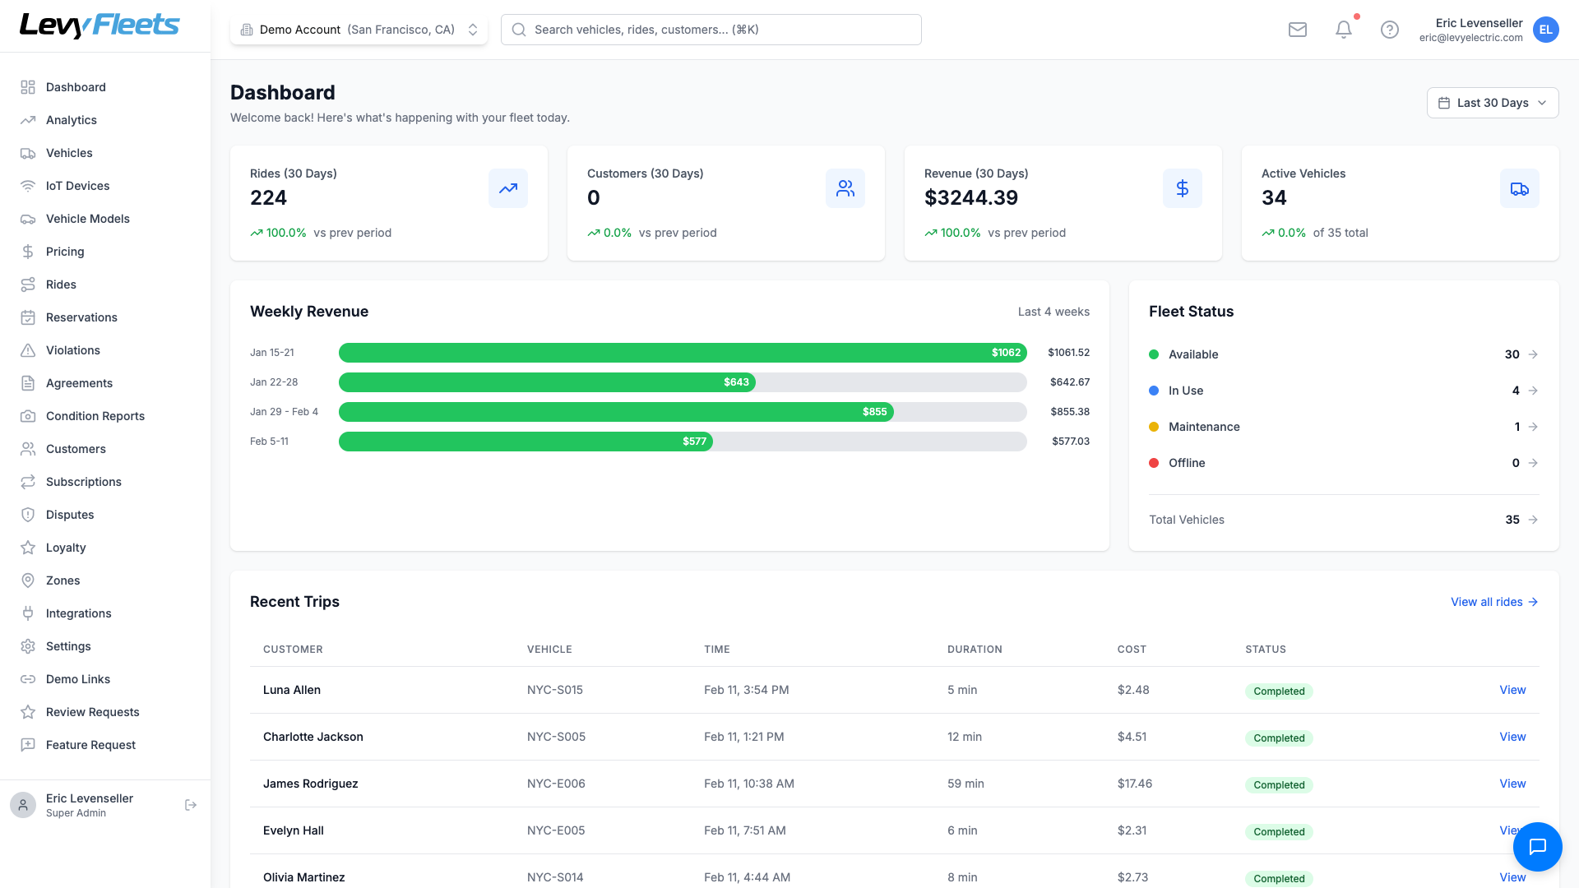Click the Revenue dollar sign icon
This screenshot has height=888, width=1579.
pos(1182,188)
